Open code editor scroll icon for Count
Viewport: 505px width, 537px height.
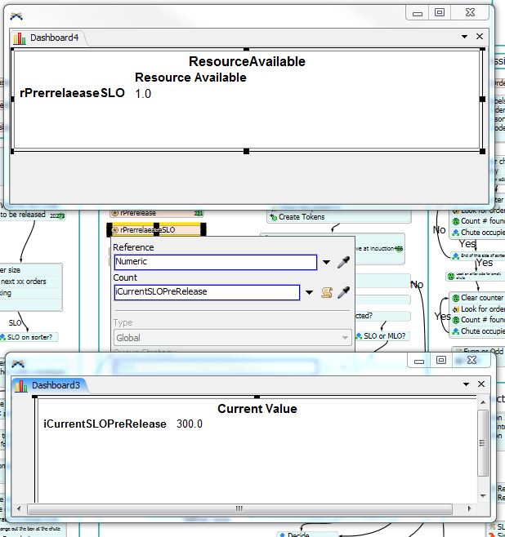[x=327, y=292]
